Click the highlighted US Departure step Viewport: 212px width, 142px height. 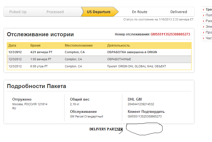(99, 12)
